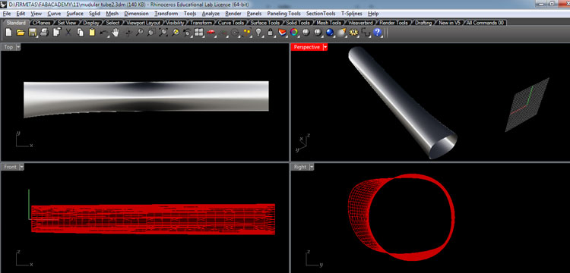Switch to the Weaverbird tab

(x=360, y=23)
